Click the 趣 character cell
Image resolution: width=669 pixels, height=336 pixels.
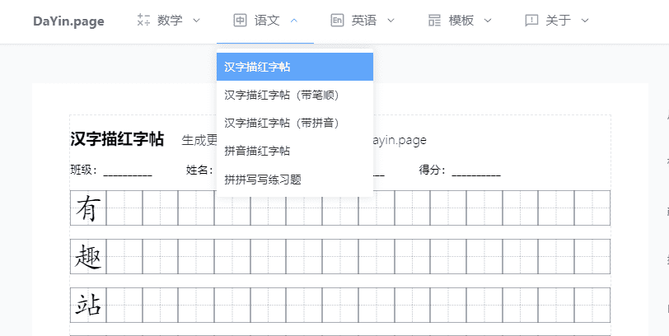tap(88, 257)
